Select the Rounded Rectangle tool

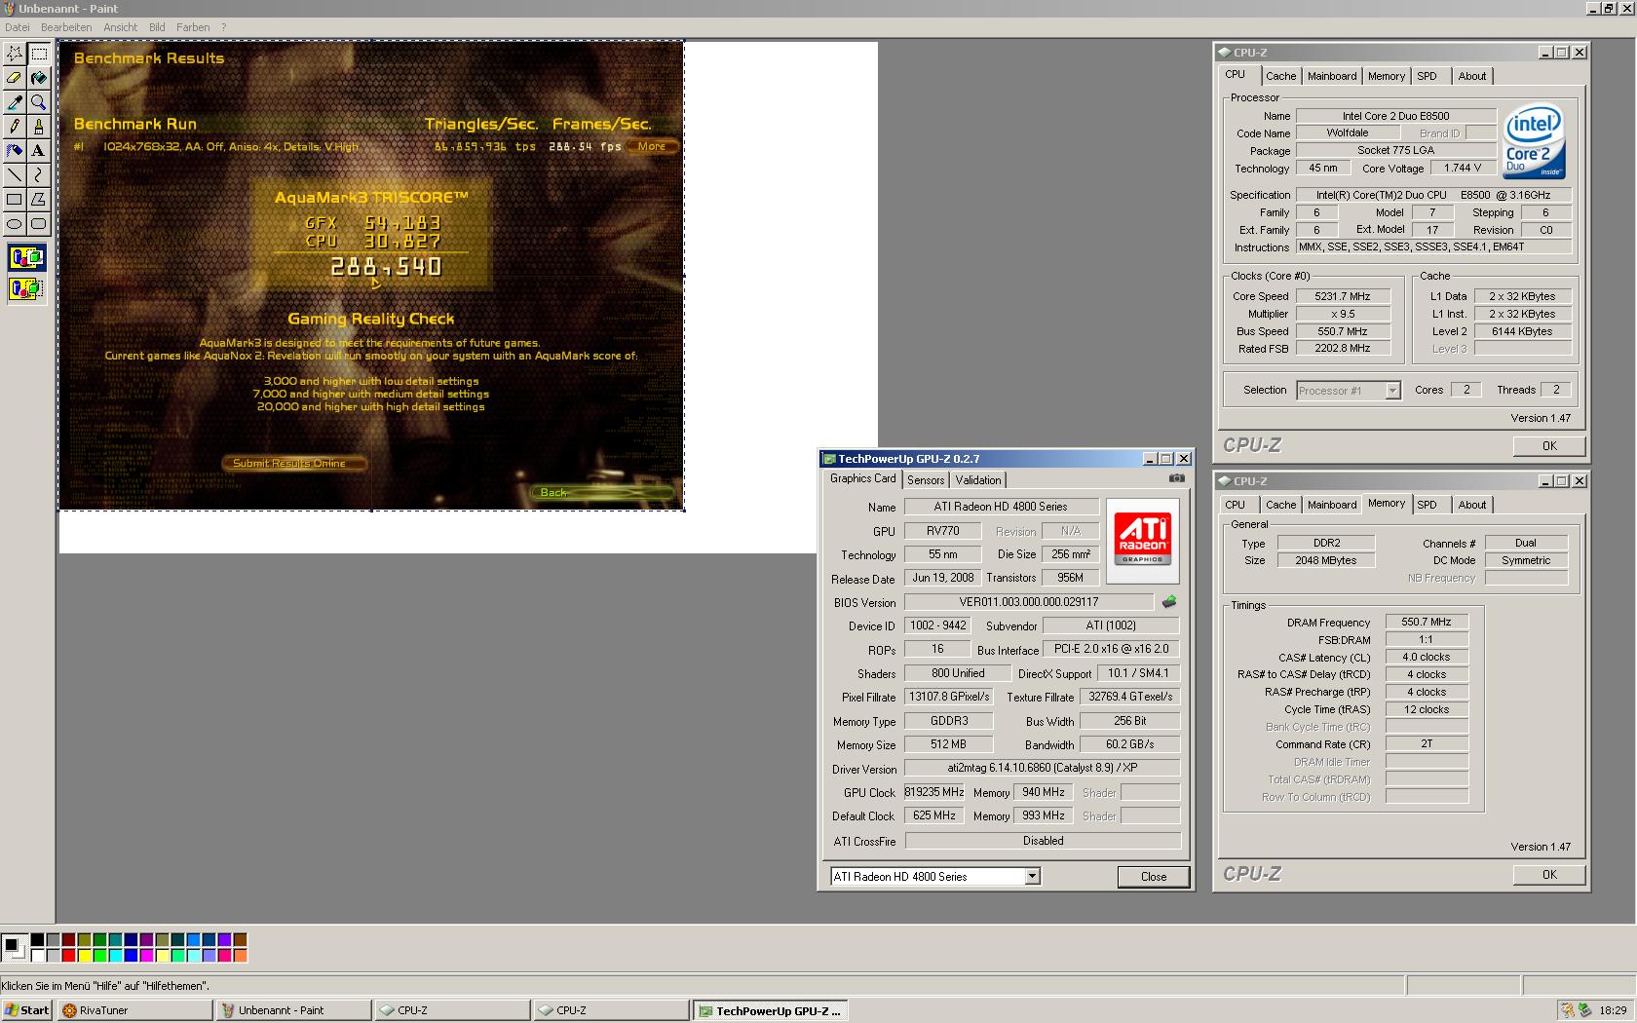[39, 224]
